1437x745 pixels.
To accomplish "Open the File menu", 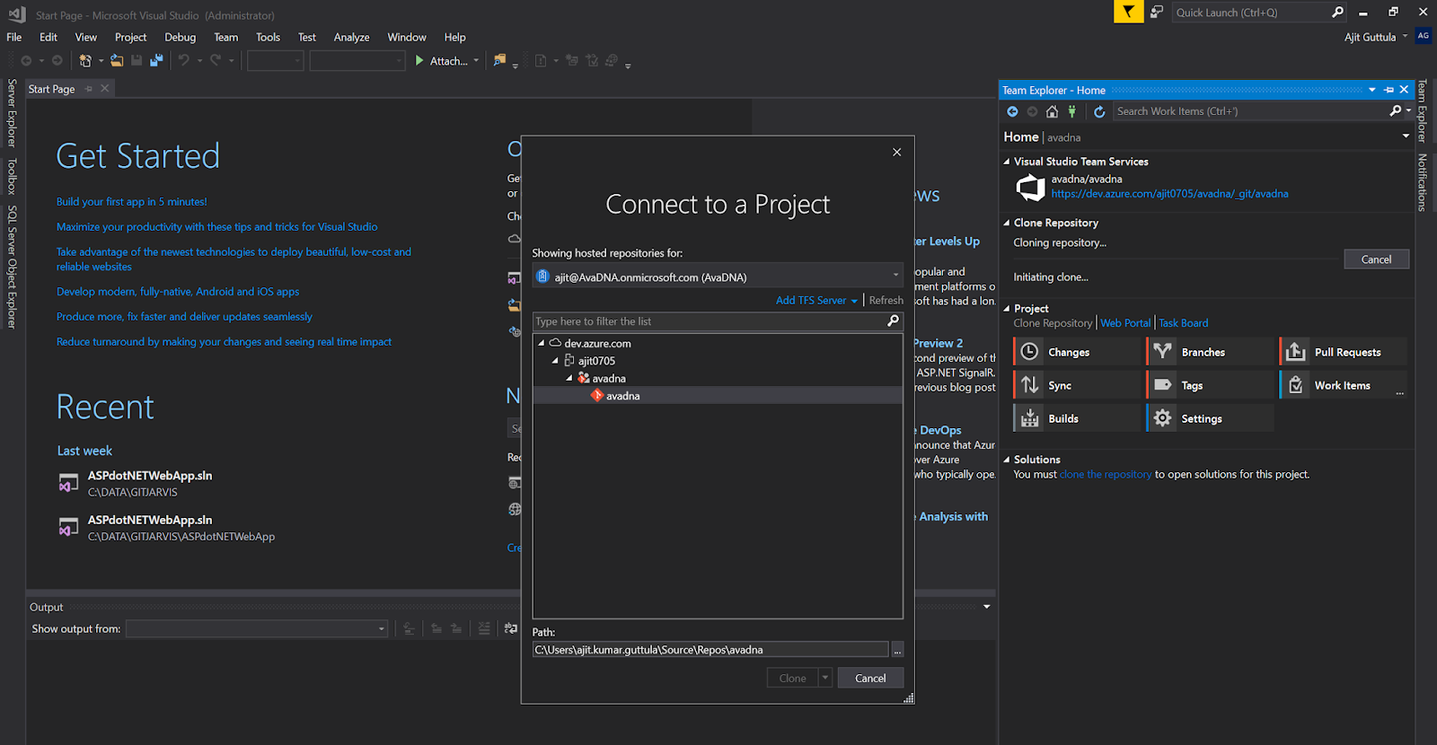I will click(14, 37).
